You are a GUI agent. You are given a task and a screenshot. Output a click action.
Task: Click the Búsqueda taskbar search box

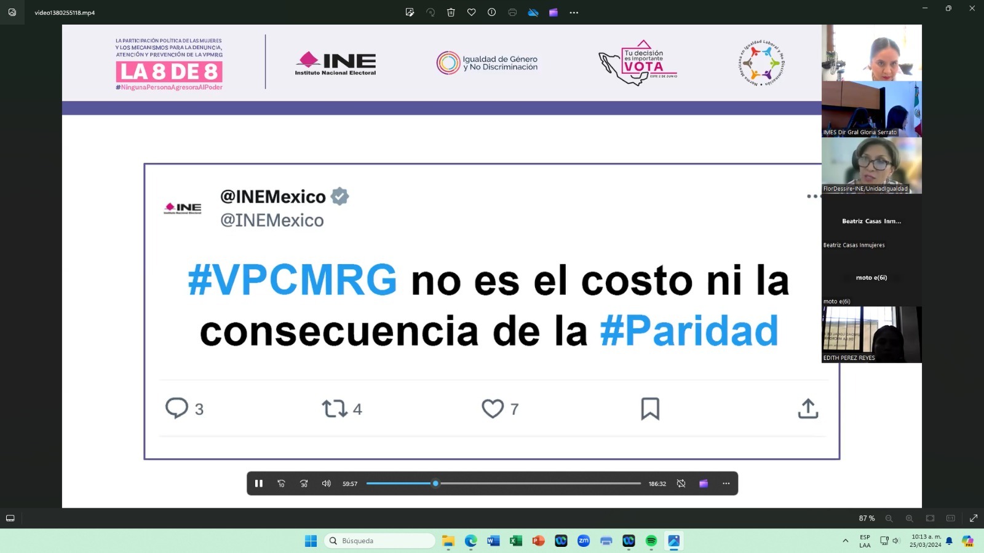pos(379,541)
